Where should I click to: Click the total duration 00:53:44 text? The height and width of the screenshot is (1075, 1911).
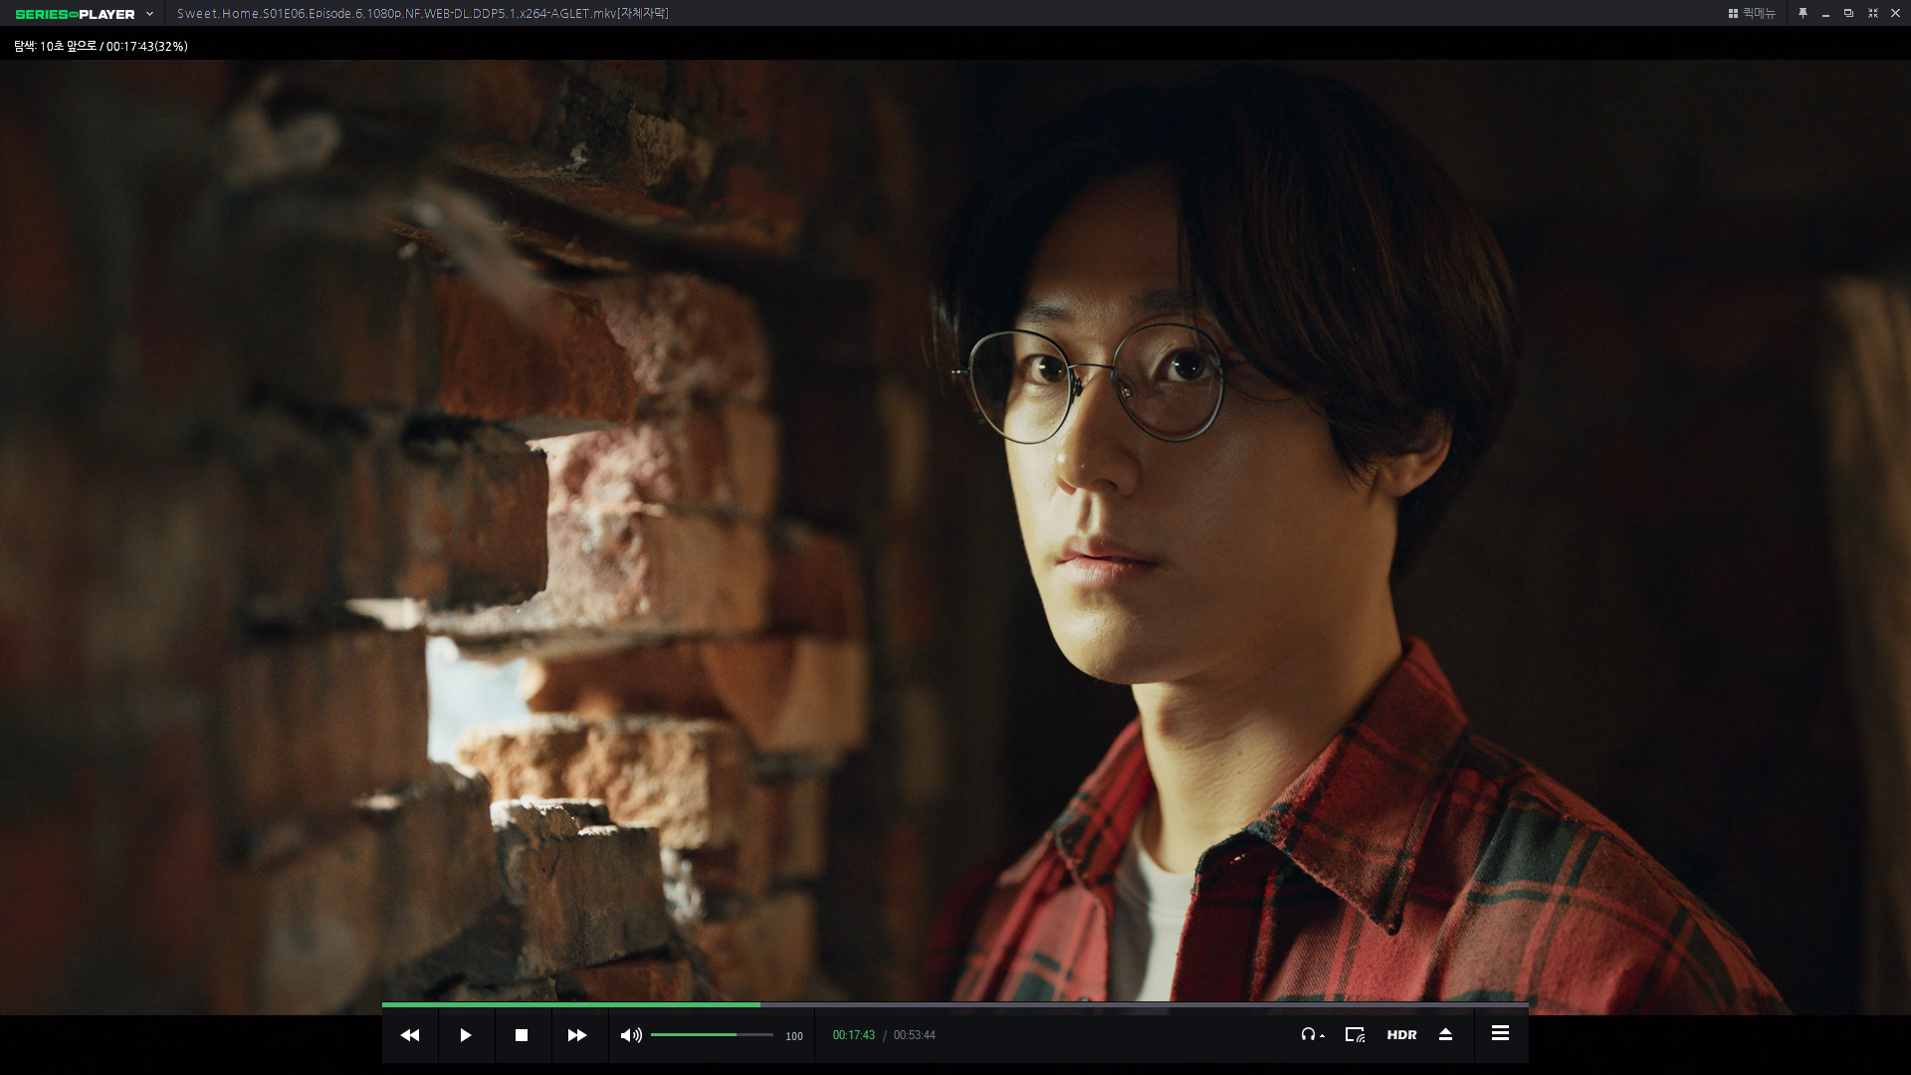(x=914, y=1035)
